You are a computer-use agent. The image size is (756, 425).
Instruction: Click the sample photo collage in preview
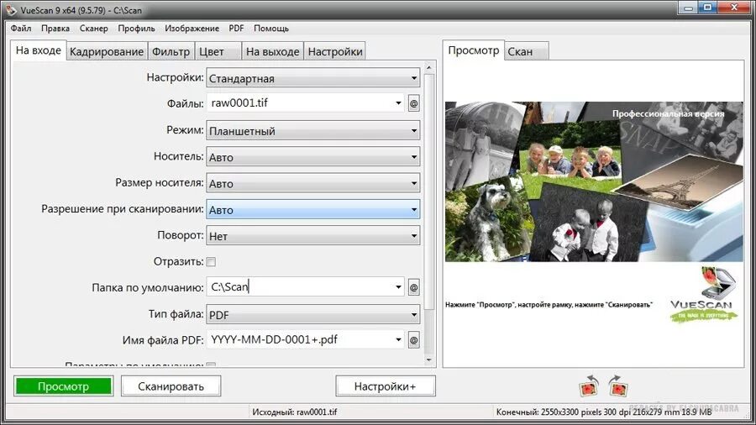click(594, 181)
